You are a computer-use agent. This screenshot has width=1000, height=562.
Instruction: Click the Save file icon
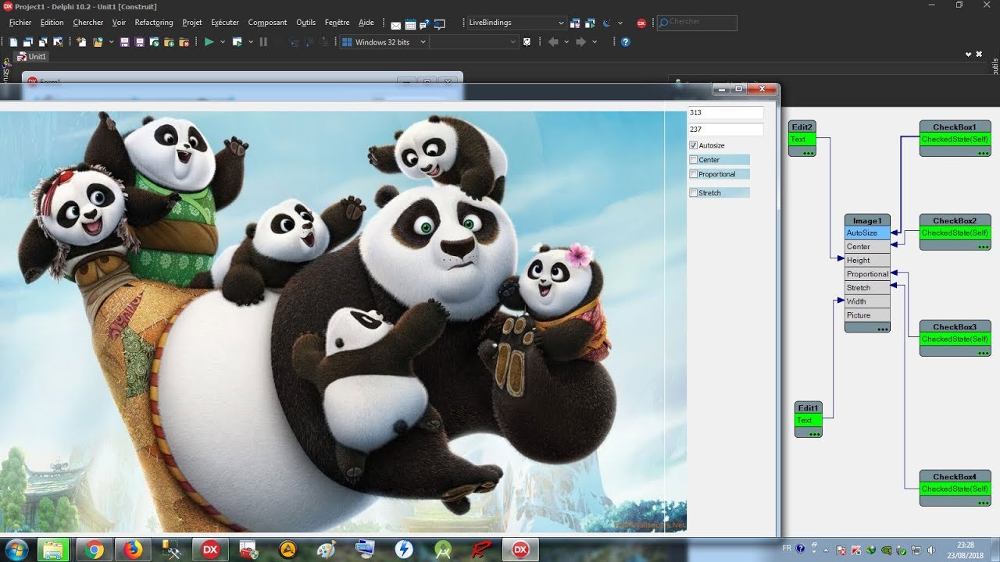[x=124, y=42]
